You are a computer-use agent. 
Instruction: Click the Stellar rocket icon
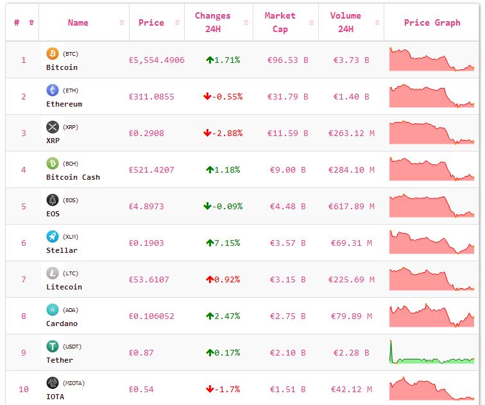[x=53, y=236]
